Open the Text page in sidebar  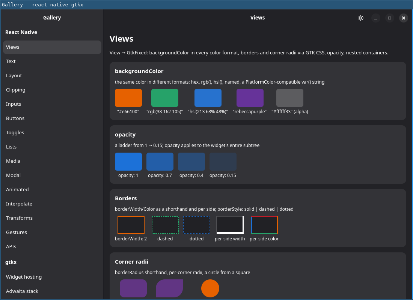pos(52,61)
